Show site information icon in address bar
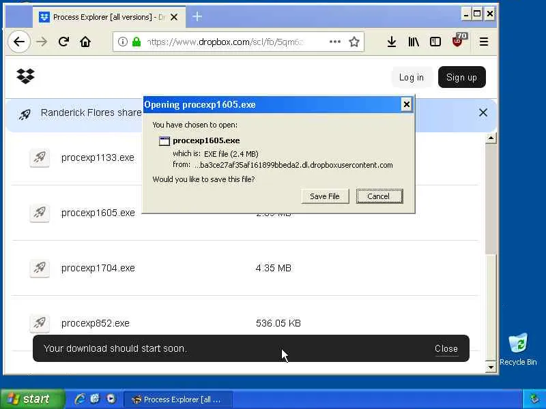Viewport: 546px width, 409px height. coord(122,42)
